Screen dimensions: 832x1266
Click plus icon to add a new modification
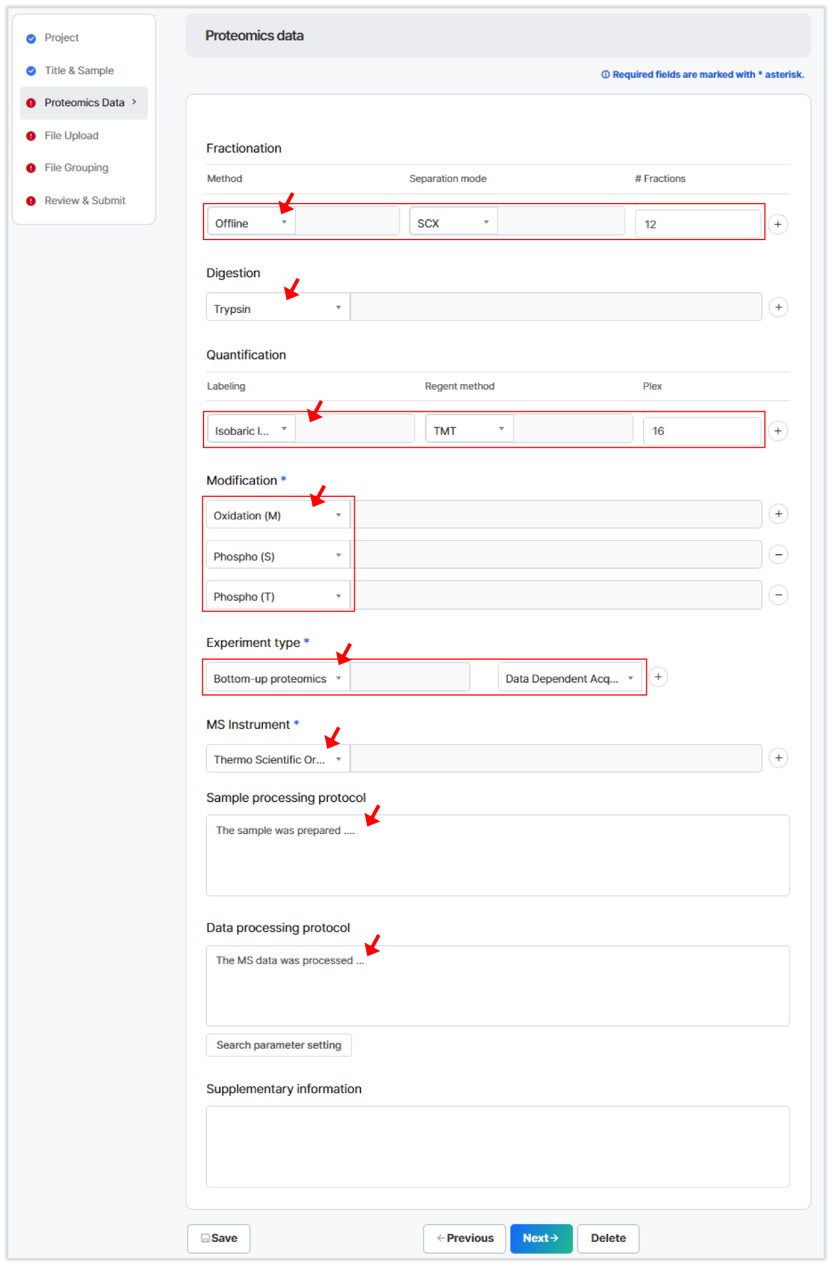[778, 514]
